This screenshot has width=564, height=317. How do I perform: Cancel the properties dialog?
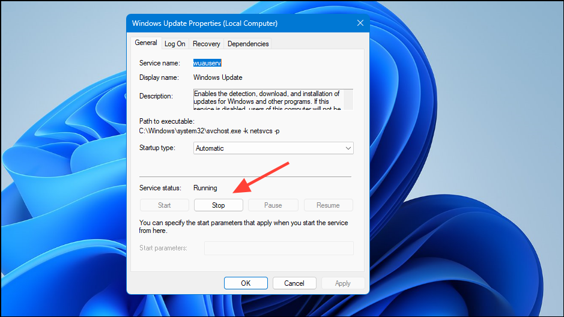point(294,283)
